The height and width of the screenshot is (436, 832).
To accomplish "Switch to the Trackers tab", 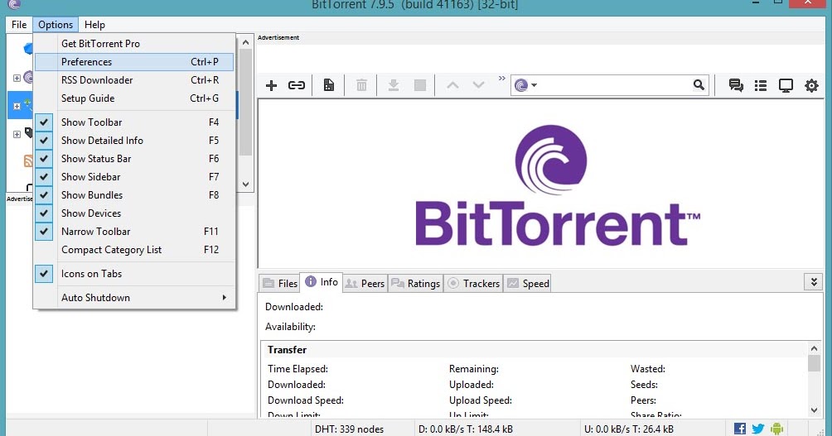I will (473, 284).
